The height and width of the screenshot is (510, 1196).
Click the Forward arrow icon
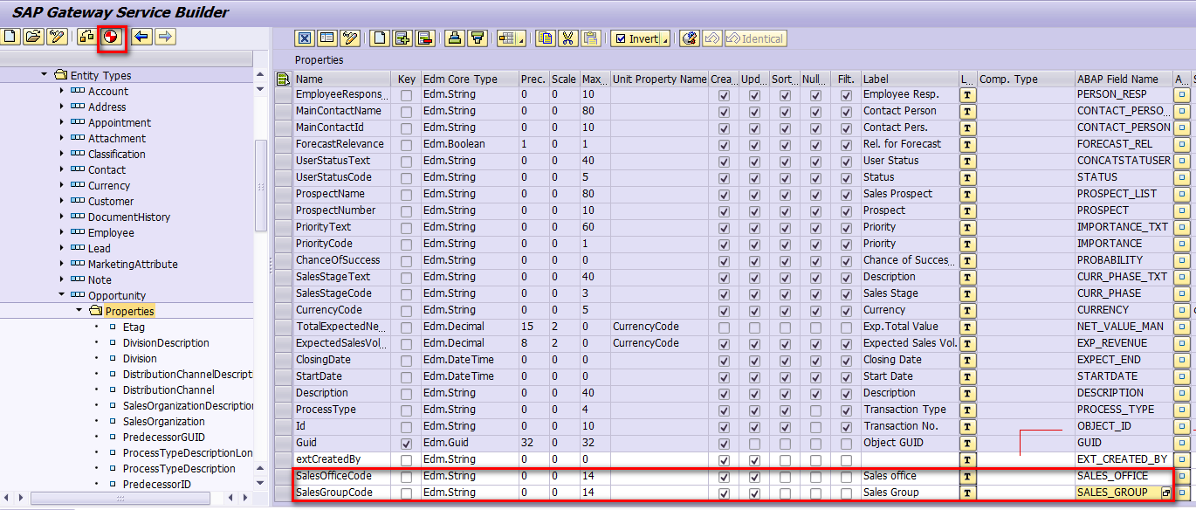[x=165, y=37]
